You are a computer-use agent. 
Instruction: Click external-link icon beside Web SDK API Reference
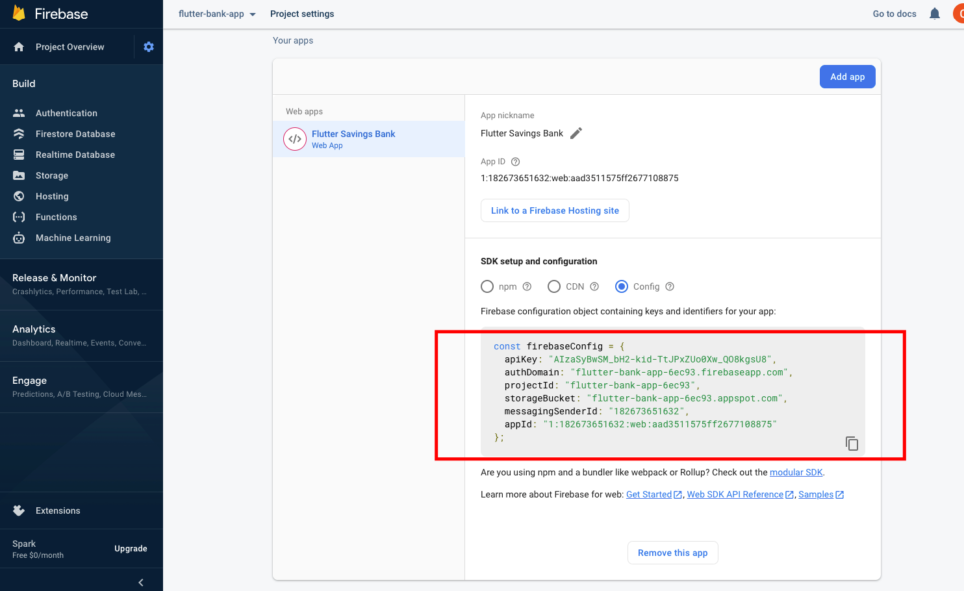click(789, 495)
